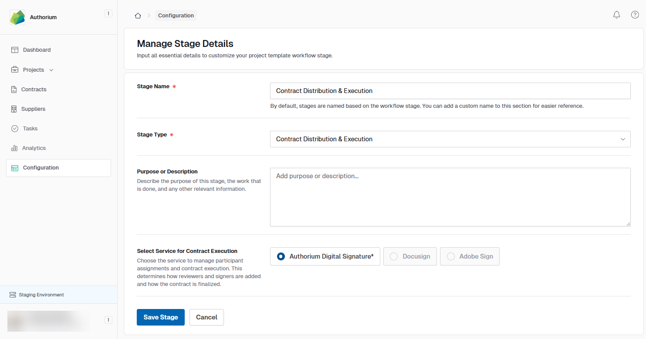Select the Docusign radio option
The height and width of the screenshot is (339, 646).
[x=394, y=256]
